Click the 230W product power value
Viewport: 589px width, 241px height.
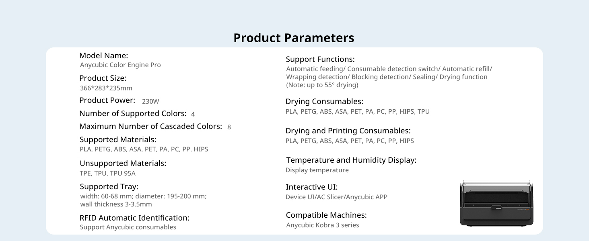(150, 101)
